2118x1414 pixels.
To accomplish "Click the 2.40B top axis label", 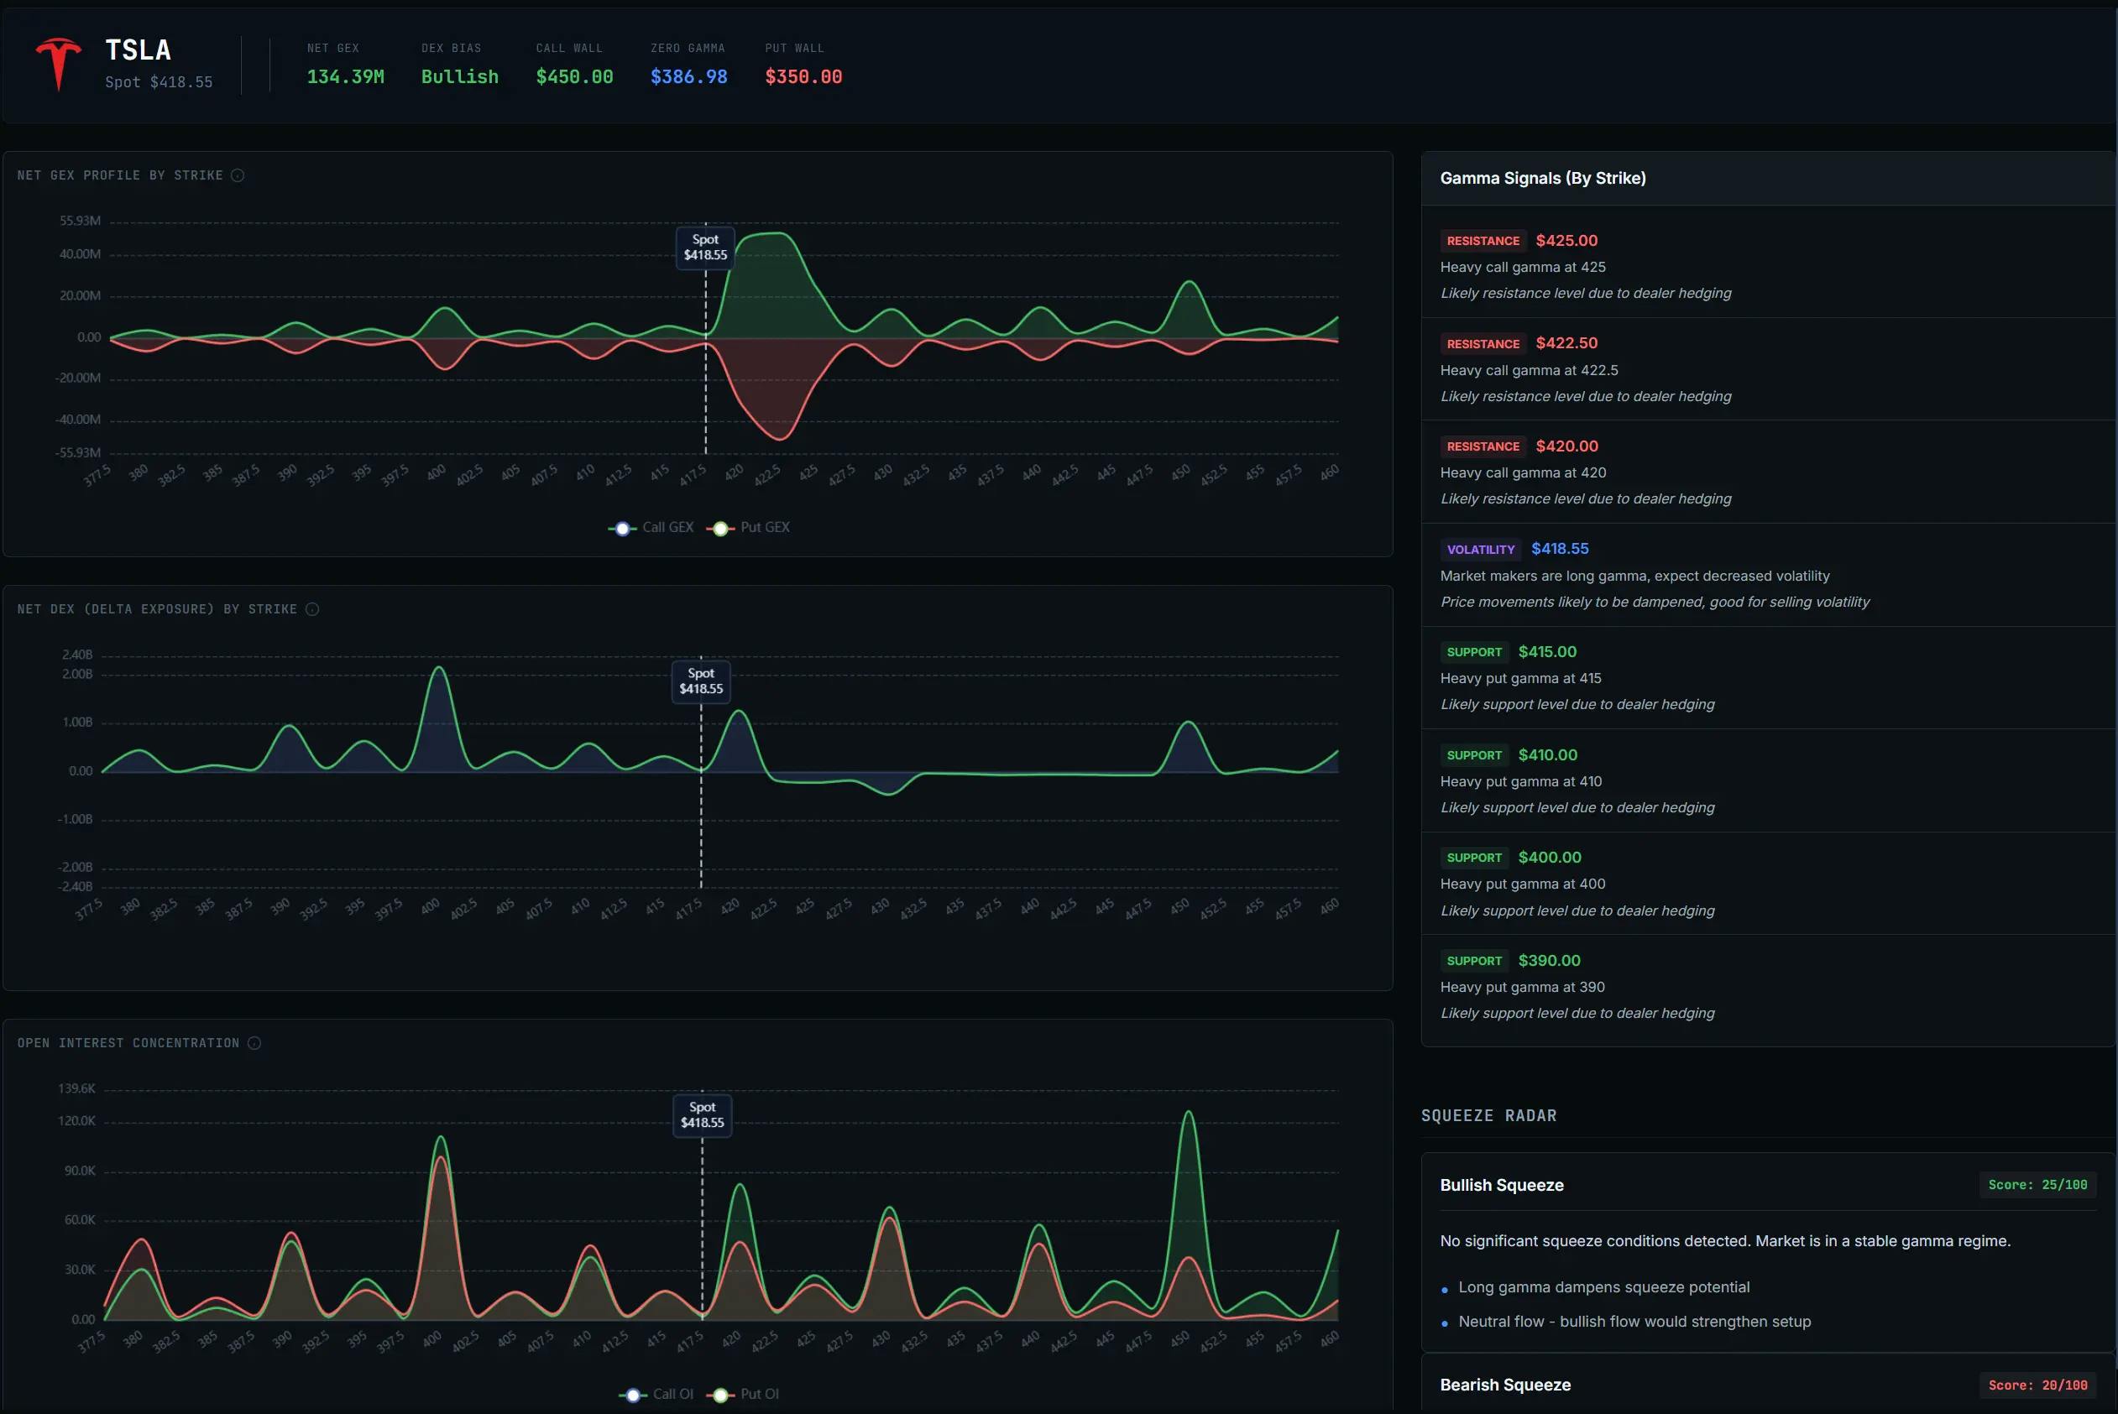I will pyautogui.click(x=77, y=655).
